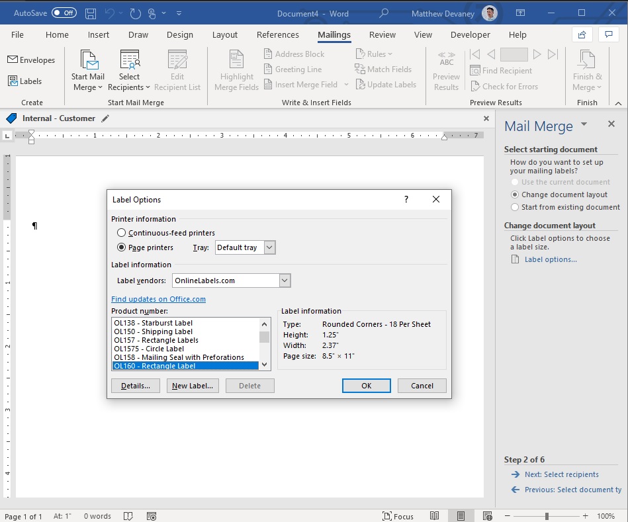
Task: Click the Envelopes icon in Create group
Action: click(x=13, y=60)
